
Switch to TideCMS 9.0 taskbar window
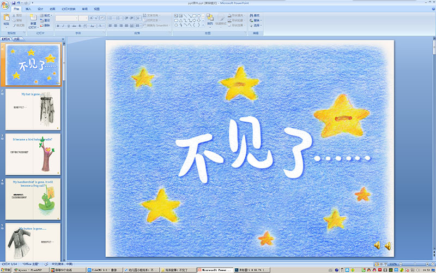tap(104, 270)
